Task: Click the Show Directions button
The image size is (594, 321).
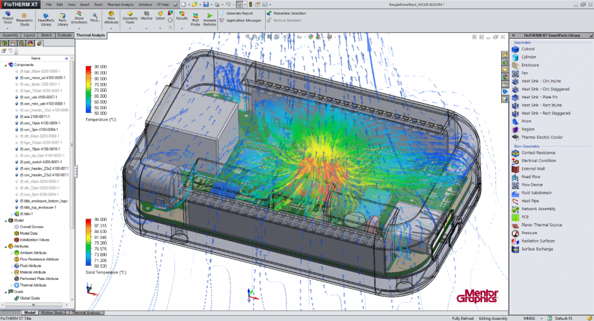Action: (79, 17)
